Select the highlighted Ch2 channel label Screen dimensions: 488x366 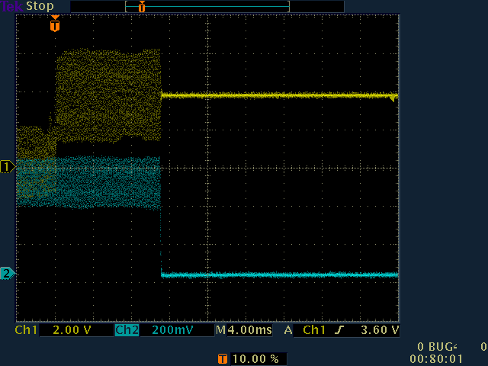[126, 330]
